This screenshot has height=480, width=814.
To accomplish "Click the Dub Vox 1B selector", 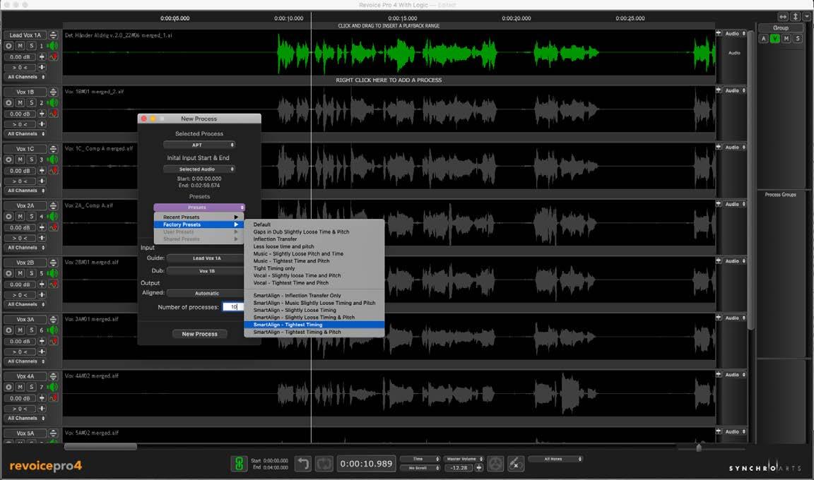I will click(x=206, y=270).
